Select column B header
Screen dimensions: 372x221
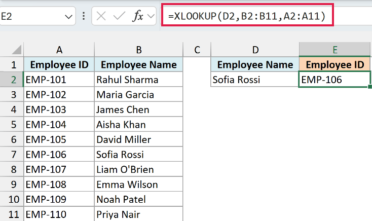click(139, 50)
